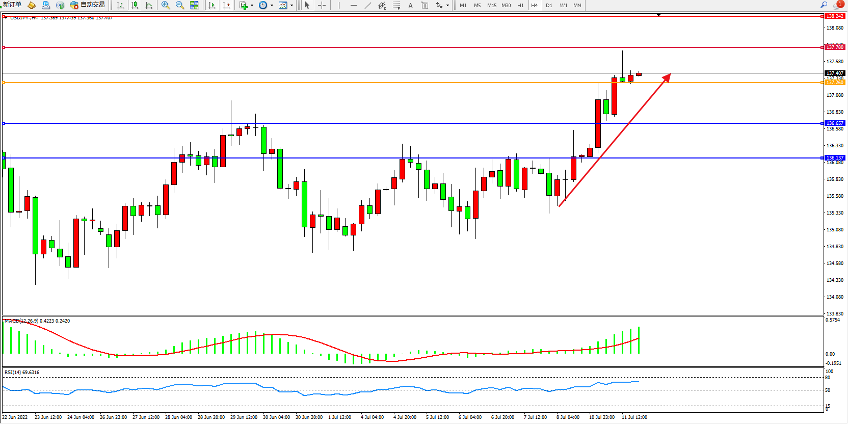Viewport: 848px width, 424px height.
Task: Select the Fibonacci retracement tool
Action: point(396,5)
